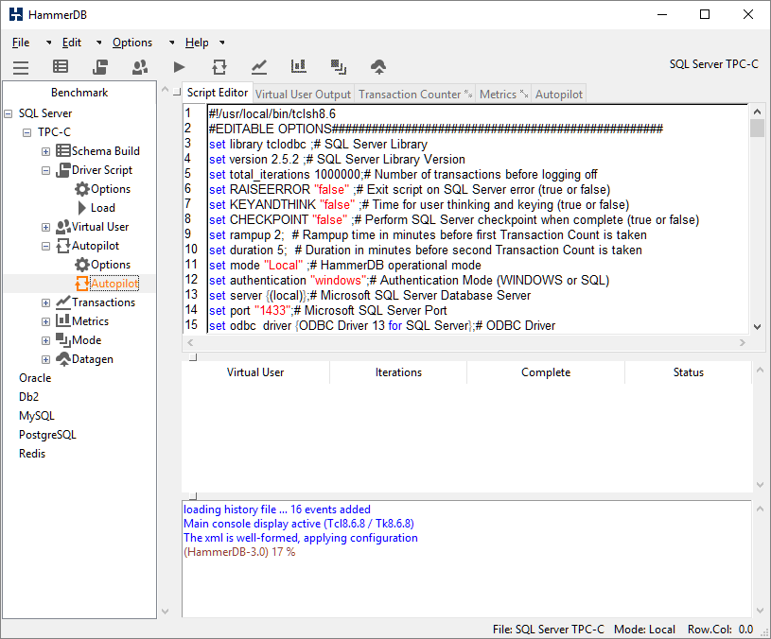771x639 pixels.
Task: Switch to the Autopilot tab
Action: 558,95
